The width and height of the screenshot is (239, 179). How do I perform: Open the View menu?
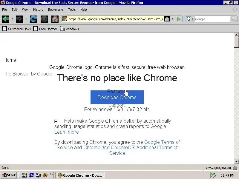tap(25, 10)
